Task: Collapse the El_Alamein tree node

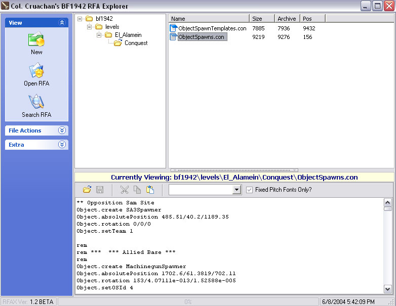Action: pyautogui.click(x=99, y=35)
